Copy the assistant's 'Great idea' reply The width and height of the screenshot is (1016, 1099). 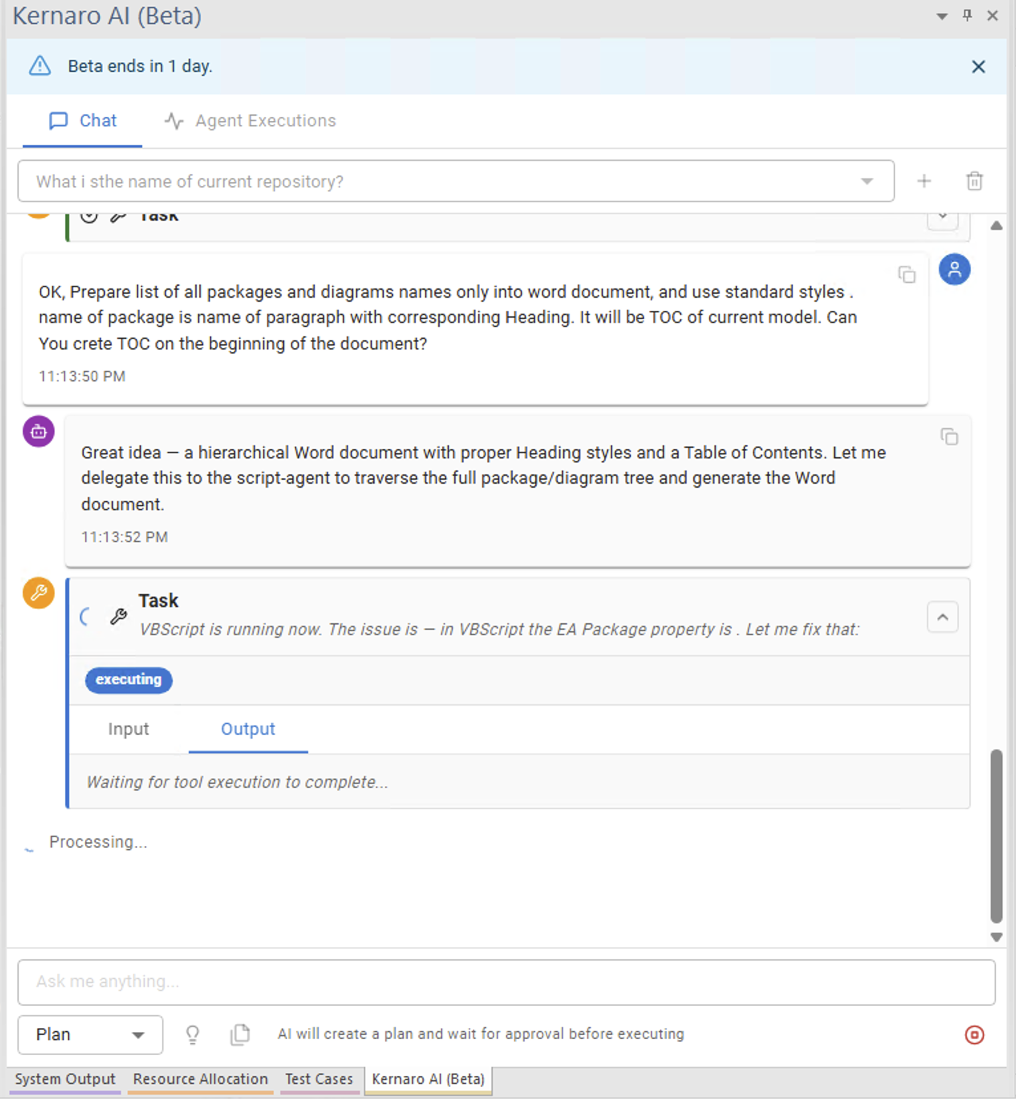[950, 437]
